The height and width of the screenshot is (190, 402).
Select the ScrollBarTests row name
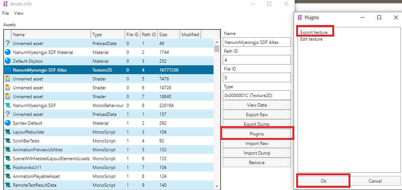[x=26, y=141]
